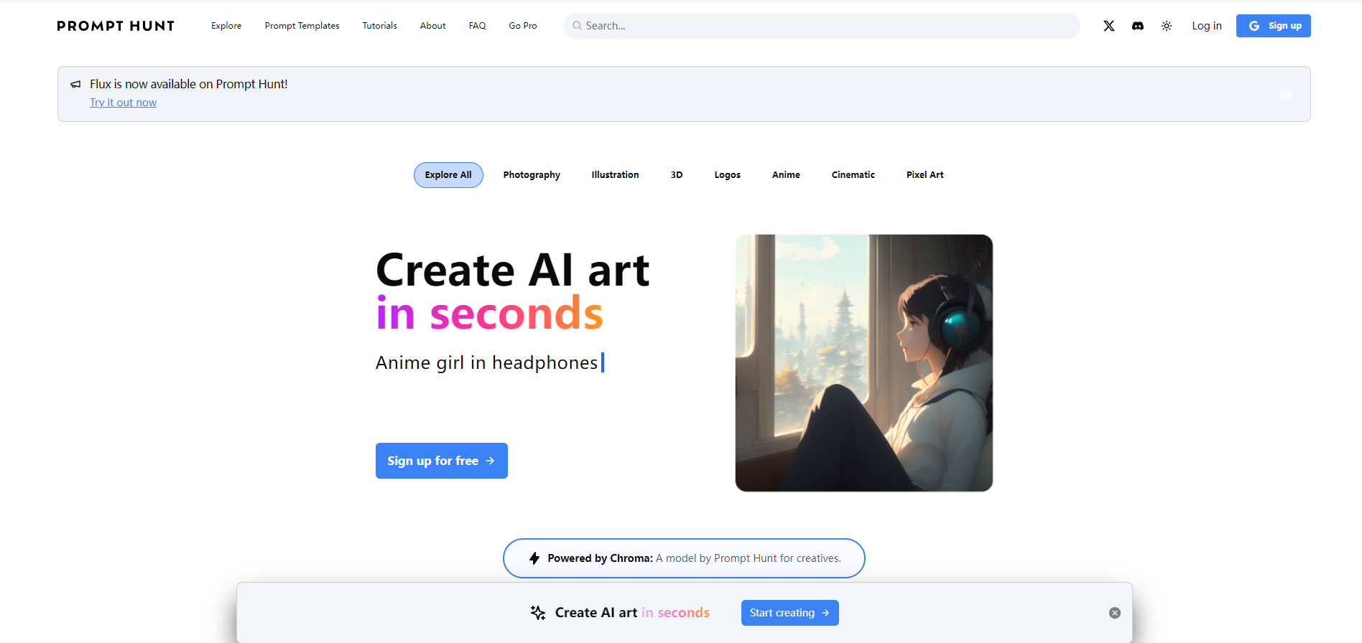Open the X (Twitter) profile icon
This screenshot has width=1362, height=643.
coord(1109,26)
